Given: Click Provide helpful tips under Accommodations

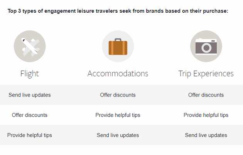Looking at the screenshot, I should tap(118, 115).
